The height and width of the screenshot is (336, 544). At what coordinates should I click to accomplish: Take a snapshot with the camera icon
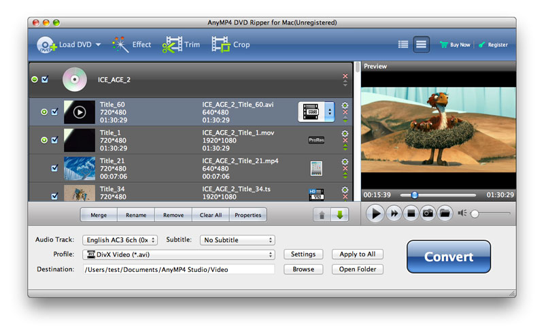pyautogui.click(x=428, y=214)
